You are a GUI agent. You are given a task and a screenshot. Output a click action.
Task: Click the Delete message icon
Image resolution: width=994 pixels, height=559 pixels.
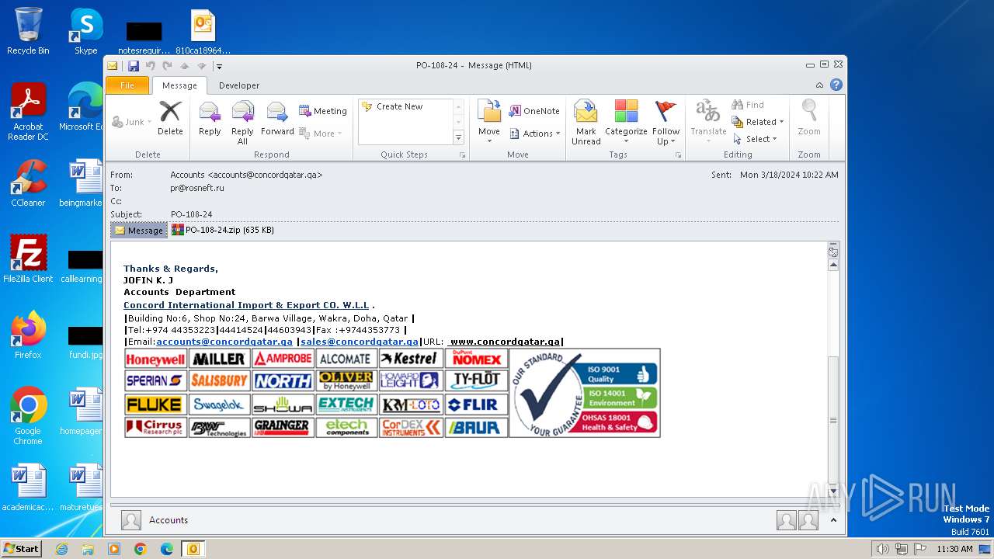[x=170, y=118]
